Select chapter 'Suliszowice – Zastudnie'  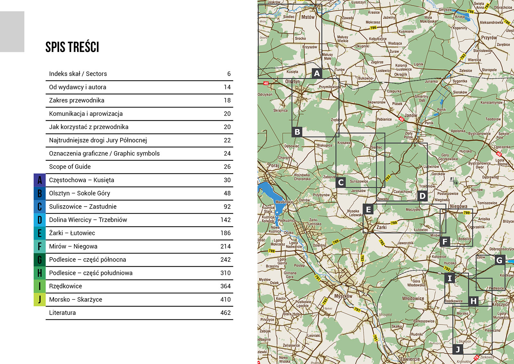click(x=139, y=207)
